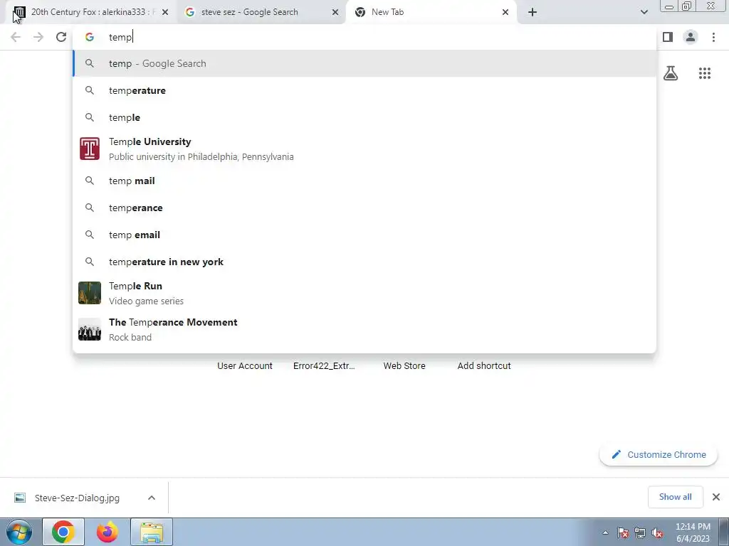
Task: Click Chrome icon in taskbar
Action: coord(63,532)
